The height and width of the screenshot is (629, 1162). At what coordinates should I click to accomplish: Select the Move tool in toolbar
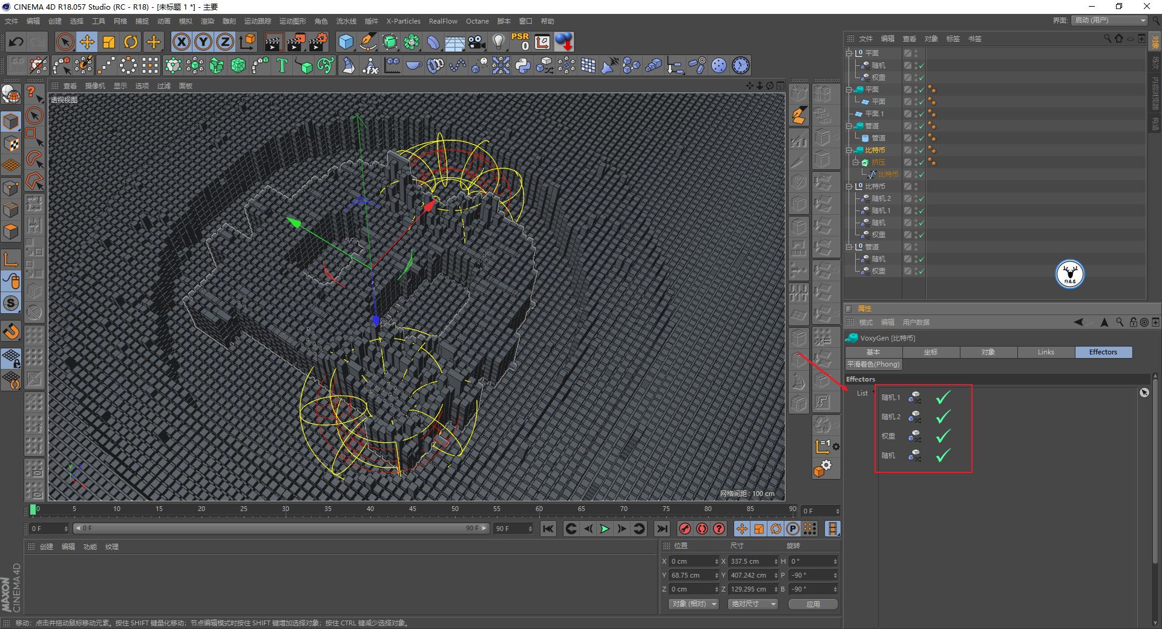pos(87,42)
